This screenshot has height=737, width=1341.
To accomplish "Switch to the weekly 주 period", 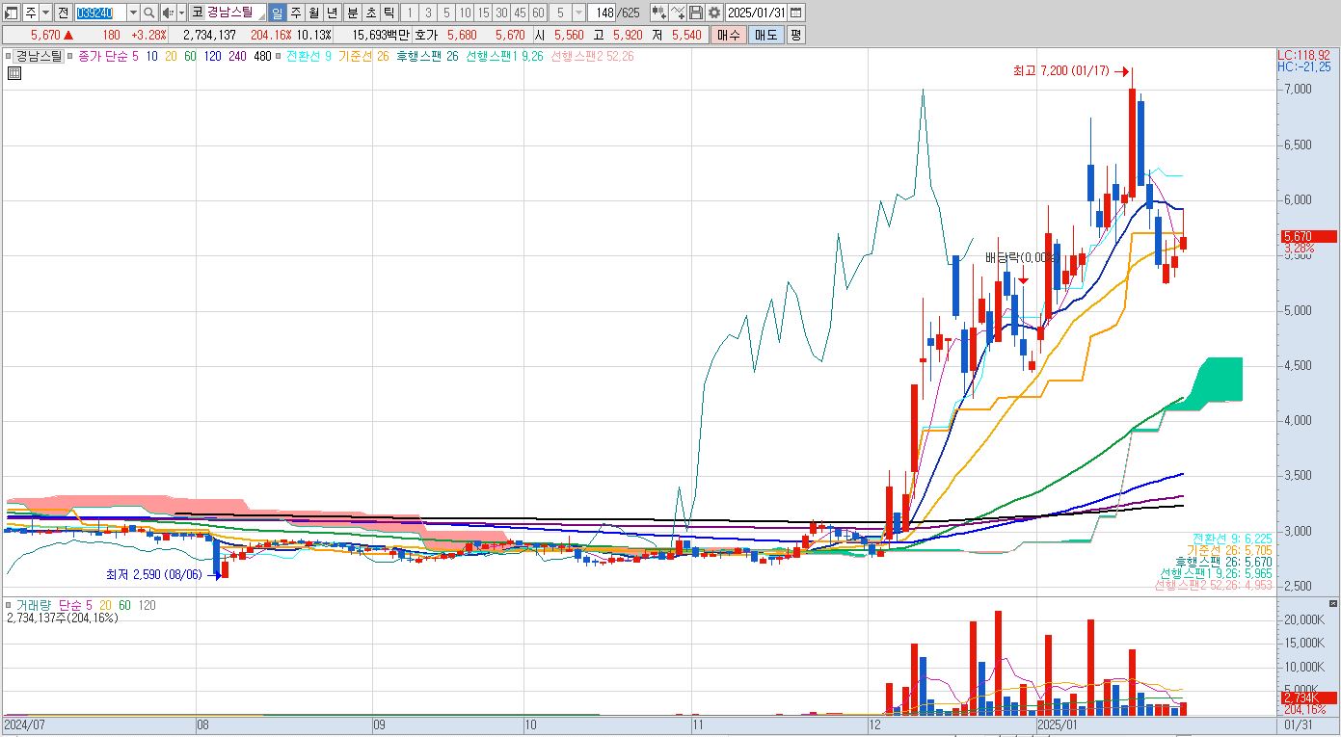I will (296, 13).
